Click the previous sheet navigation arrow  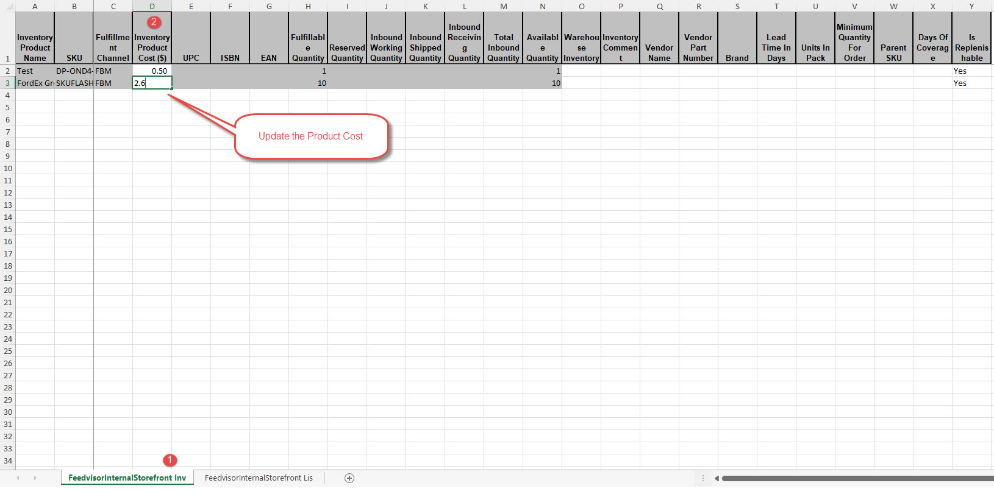(x=18, y=478)
